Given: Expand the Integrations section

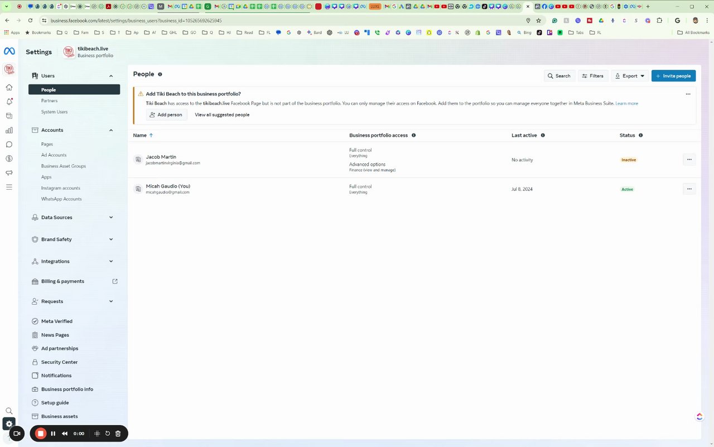Looking at the screenshot, I should 111,261.
